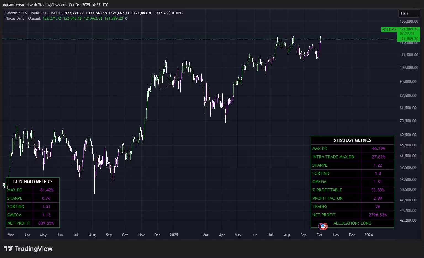Click the ALLOCATION: LONG status cell
The image size is (424, 258).
tap(352, 223)
